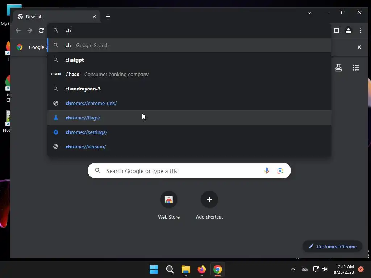The height and width of the screenshot is (278, 371).
Task: Open the clock showing 2:31 AM
Action: click(344, 269)
